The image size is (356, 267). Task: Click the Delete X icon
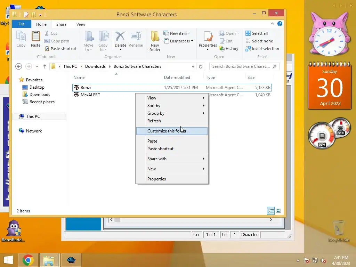pyautogui.click(x=120, y=36)
